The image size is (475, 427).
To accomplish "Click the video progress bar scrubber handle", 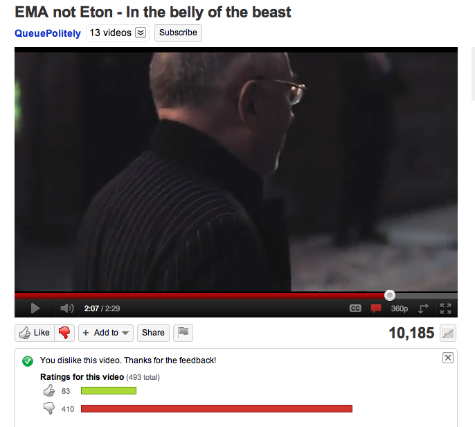I will (390, 295).
